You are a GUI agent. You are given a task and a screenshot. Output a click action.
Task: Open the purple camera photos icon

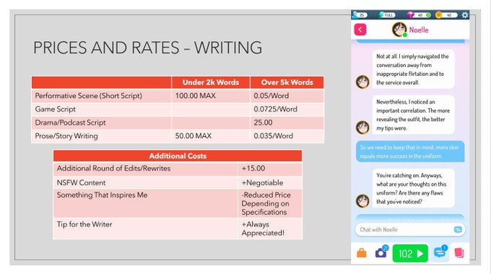click(x=381, y=252)
